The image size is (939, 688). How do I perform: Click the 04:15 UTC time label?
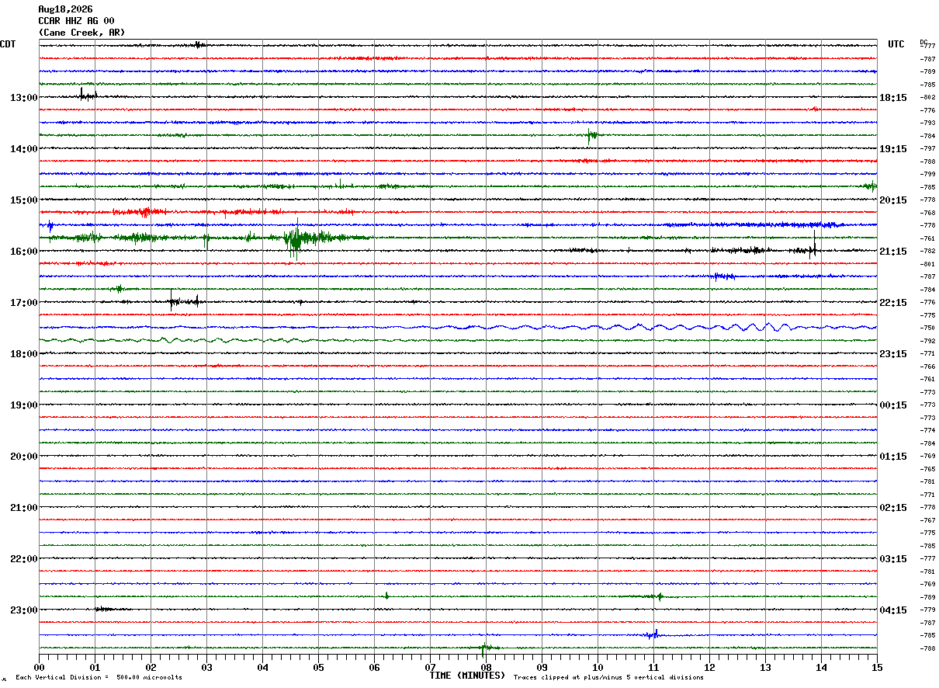point(892,610)
